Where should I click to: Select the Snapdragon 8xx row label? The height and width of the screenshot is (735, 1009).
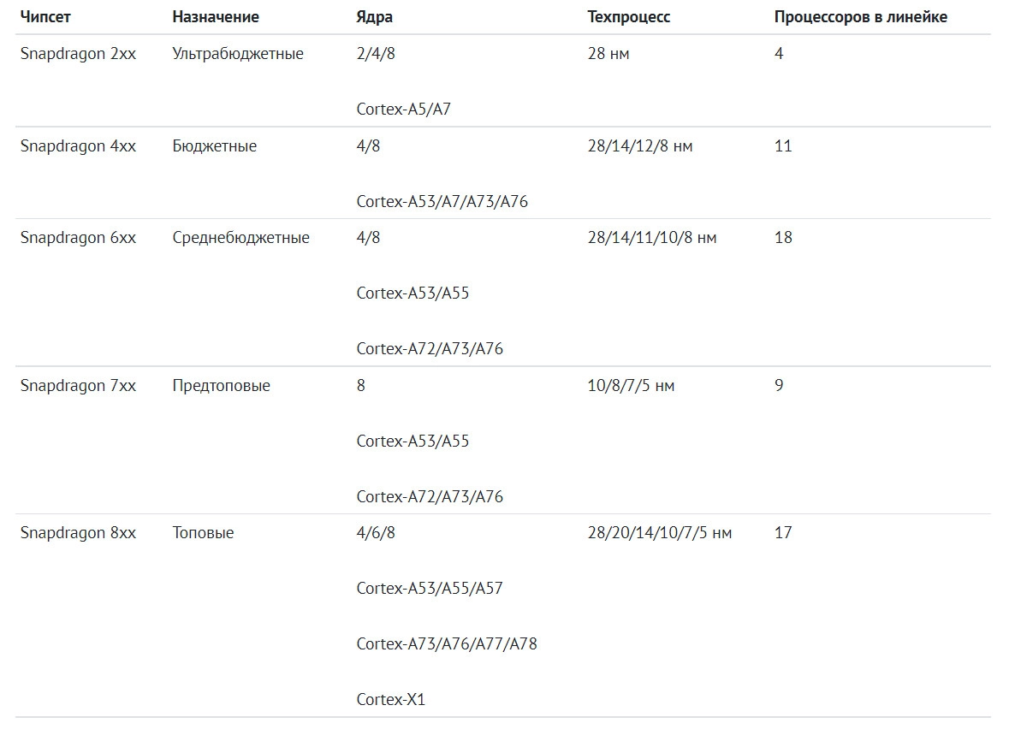coord(78,533)
